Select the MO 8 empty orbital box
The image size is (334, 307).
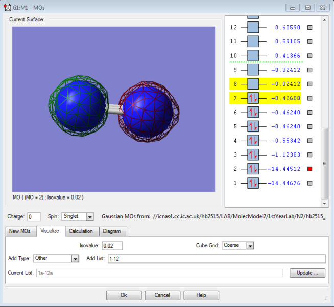[x=253, y=84]
